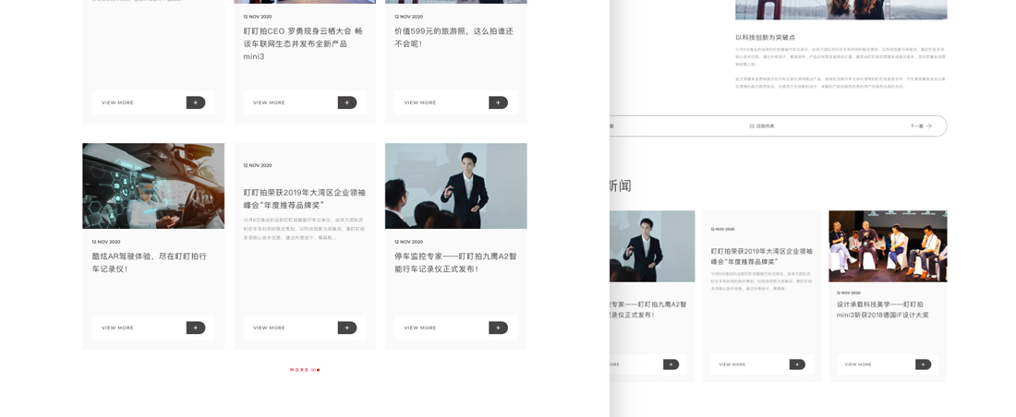The height and width of the screenshot is (417, 1016).
Task: Open VIEW MORE for the CEO 罗勇 article
Action: pyautogui.click(x=270, y=102)
